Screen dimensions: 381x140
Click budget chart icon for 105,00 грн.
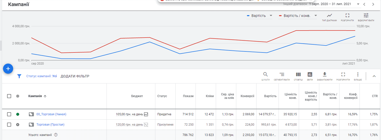pyautogui.click(x=146, y=114)
